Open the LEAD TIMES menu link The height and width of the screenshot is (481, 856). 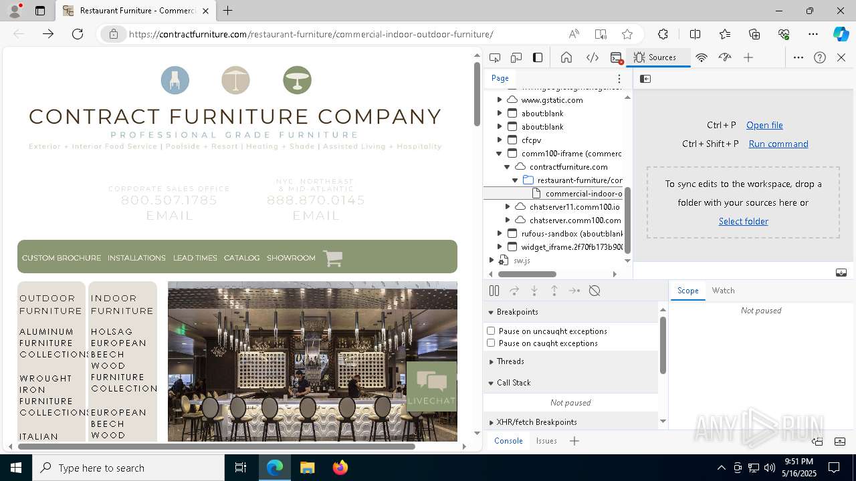pyautogui.click(x=195, y=258)
